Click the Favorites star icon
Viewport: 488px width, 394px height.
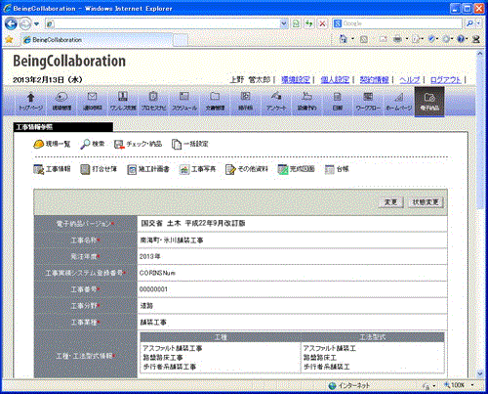(9, 40)
